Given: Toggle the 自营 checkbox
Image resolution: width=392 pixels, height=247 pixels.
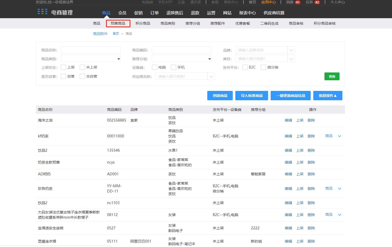Looking at the screenshot, I should coord(63,76).
